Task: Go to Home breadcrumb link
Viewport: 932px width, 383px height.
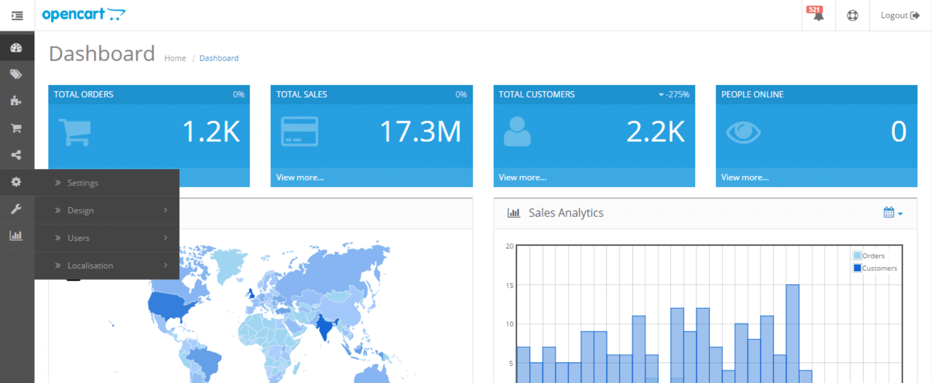Action: coord(175,58)
